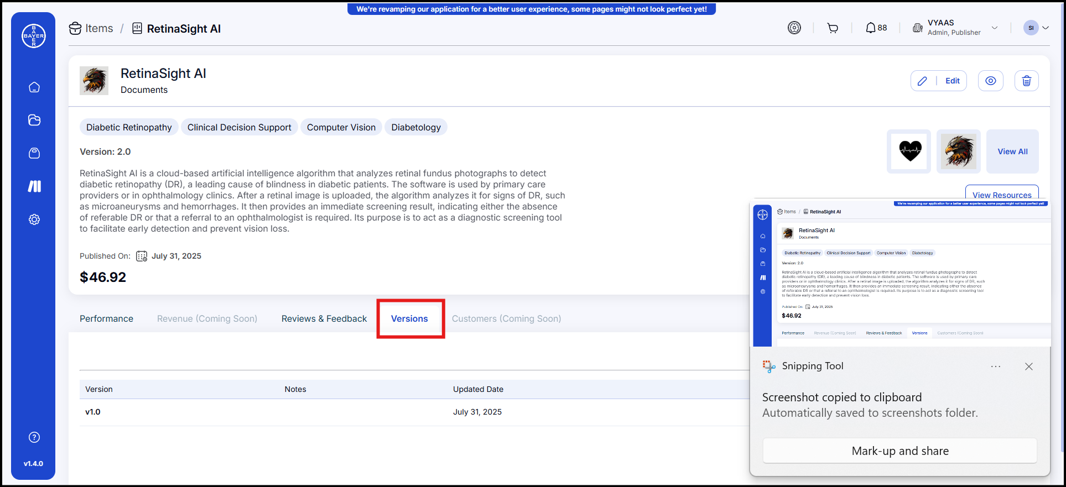The height and width of the screenshot is (487, 1066).
Task: Click the calendar icon beside Published On
Action: [142, 256]
